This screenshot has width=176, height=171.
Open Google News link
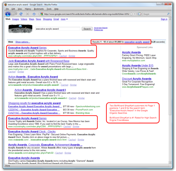tap(38, 19)
